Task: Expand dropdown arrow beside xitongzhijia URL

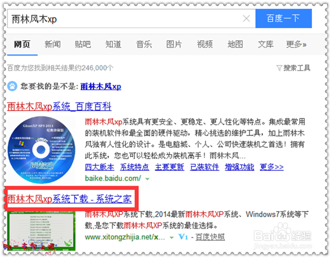Action: tap(172, 238)
